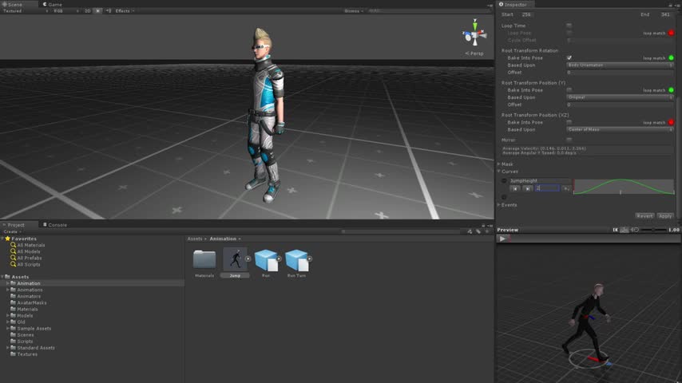Click preview speed clock icon
Viewport: 682px width, 383px height.
point(635,230)
